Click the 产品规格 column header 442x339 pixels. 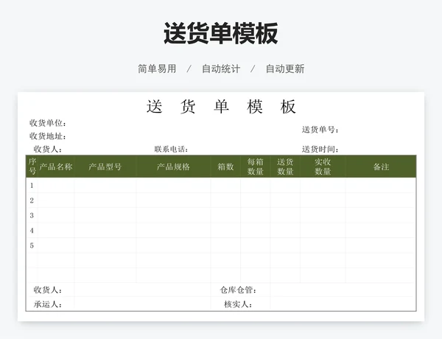173,167
